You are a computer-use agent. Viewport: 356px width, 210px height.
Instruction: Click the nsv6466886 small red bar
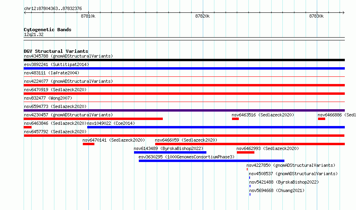pos(322,119)
